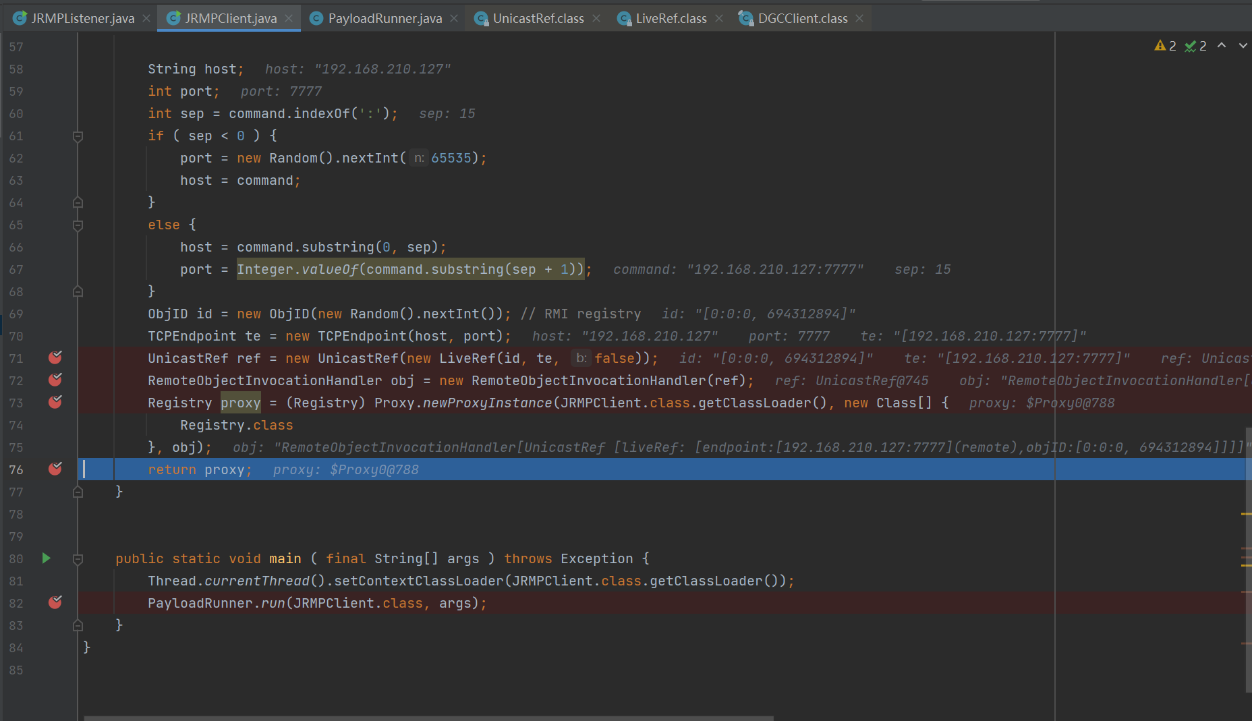Close the UnicastRef.class tab

(596, 18)
